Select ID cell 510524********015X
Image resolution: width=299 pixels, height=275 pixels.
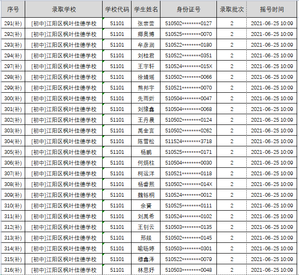(x=188, y=66)
